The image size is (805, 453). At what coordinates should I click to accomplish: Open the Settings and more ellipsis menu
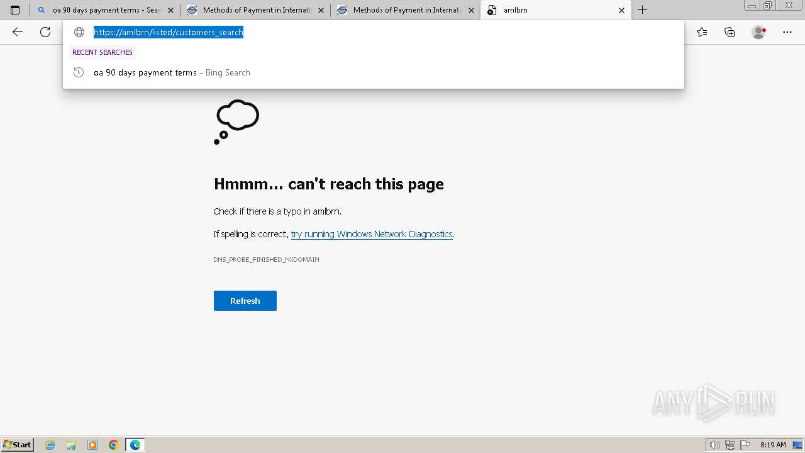[x=787, y=32]
